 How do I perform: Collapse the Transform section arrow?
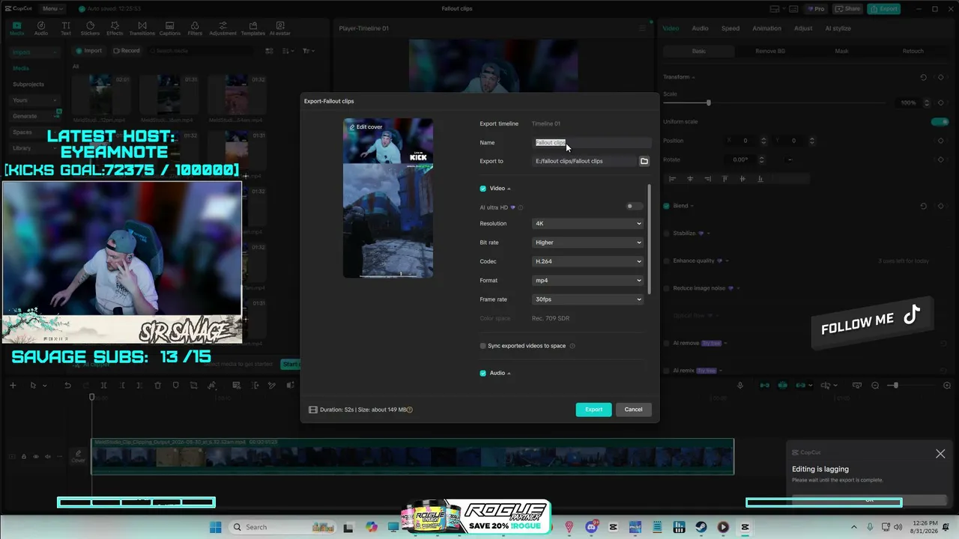(x=693, y=77)
